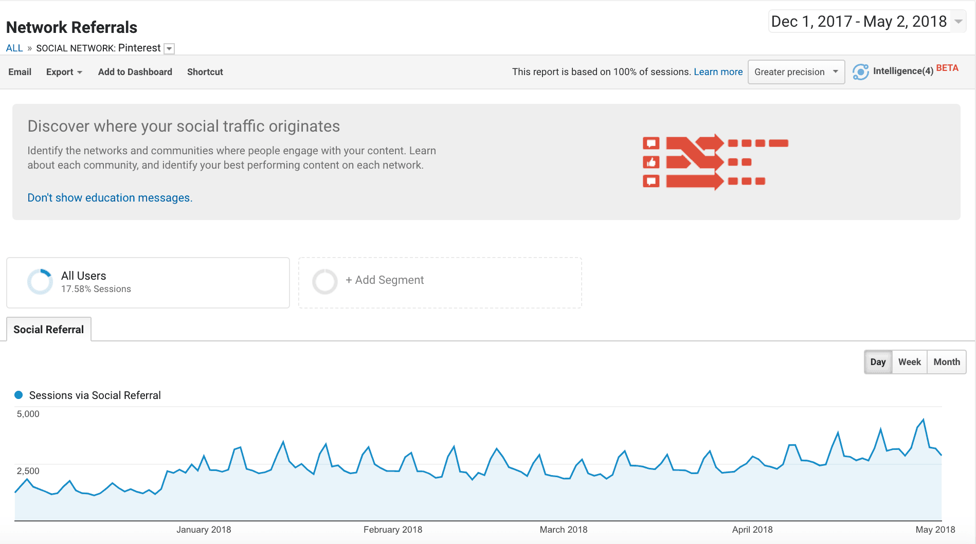Click the blue Sessions via Social Referral legend dot
Screen dimensions: 976x544
(19, 395)
